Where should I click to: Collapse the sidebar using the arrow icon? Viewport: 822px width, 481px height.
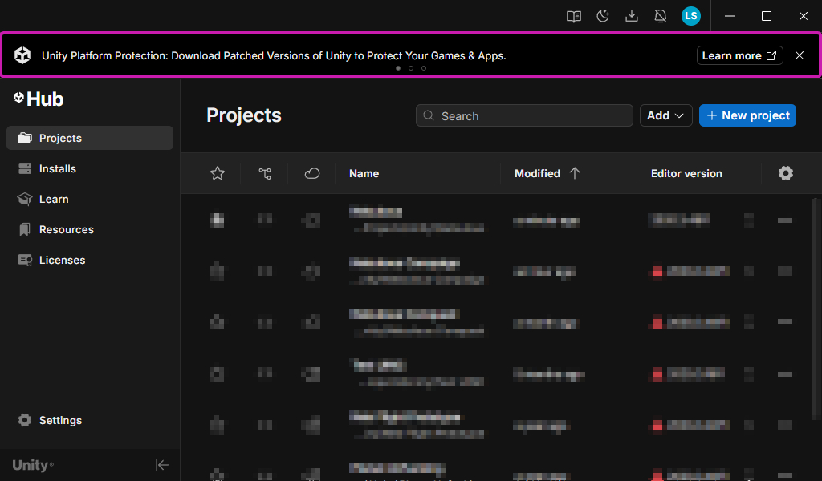point(161,465)
